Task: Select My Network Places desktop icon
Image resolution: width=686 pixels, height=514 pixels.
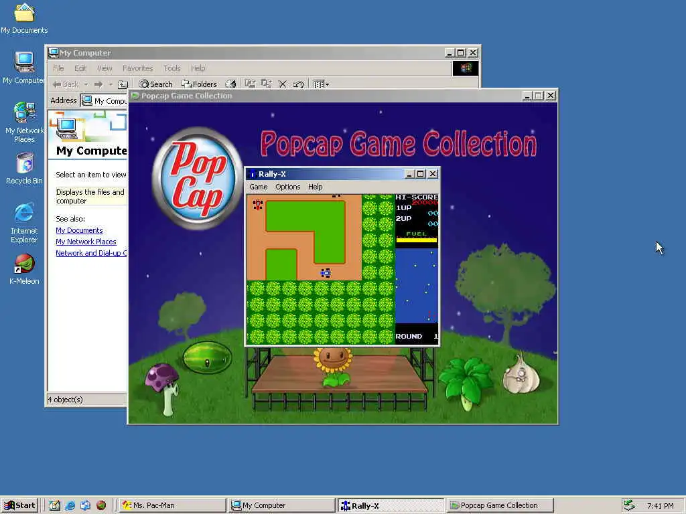Action: click(24, 122)
